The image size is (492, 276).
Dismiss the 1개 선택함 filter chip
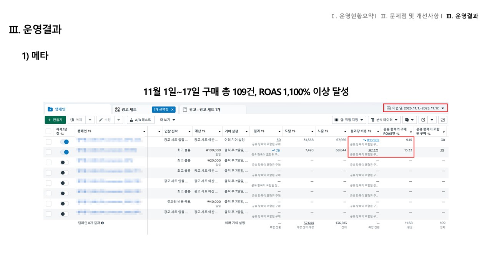pyautogui.click(x=173, y=110)
